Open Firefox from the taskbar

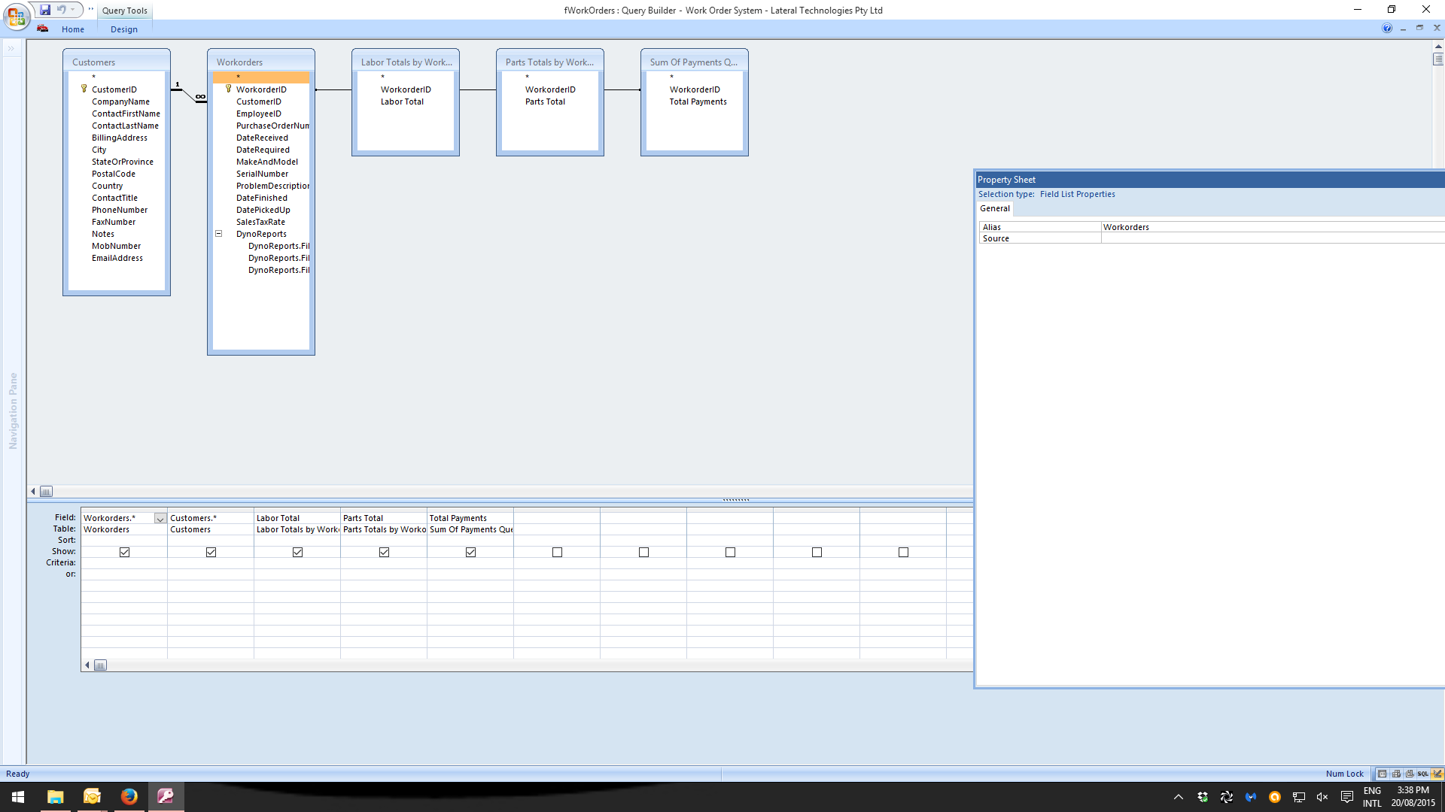click(x=129, y=796)
